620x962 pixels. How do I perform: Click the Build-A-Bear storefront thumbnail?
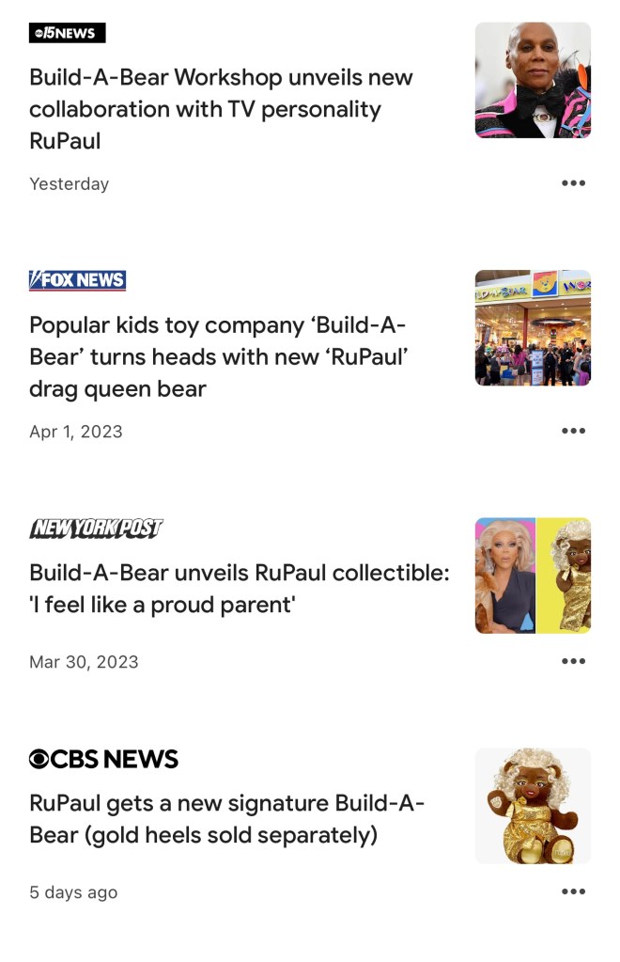tap(533, 327)
